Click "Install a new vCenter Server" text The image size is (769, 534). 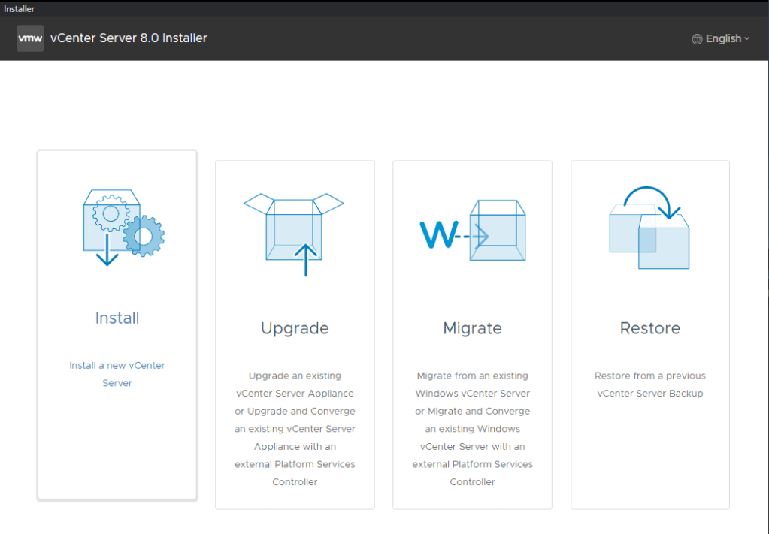117,374
